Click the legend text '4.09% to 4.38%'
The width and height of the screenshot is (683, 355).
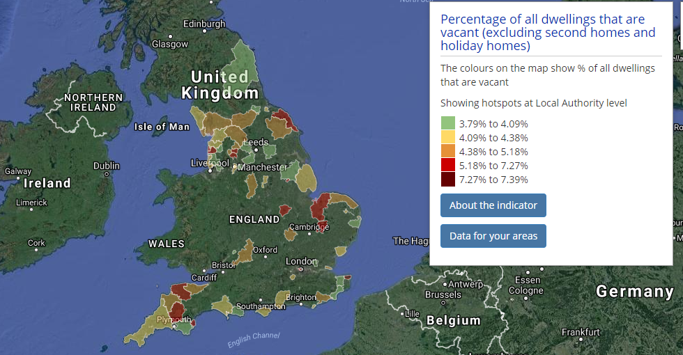[493, 138]
